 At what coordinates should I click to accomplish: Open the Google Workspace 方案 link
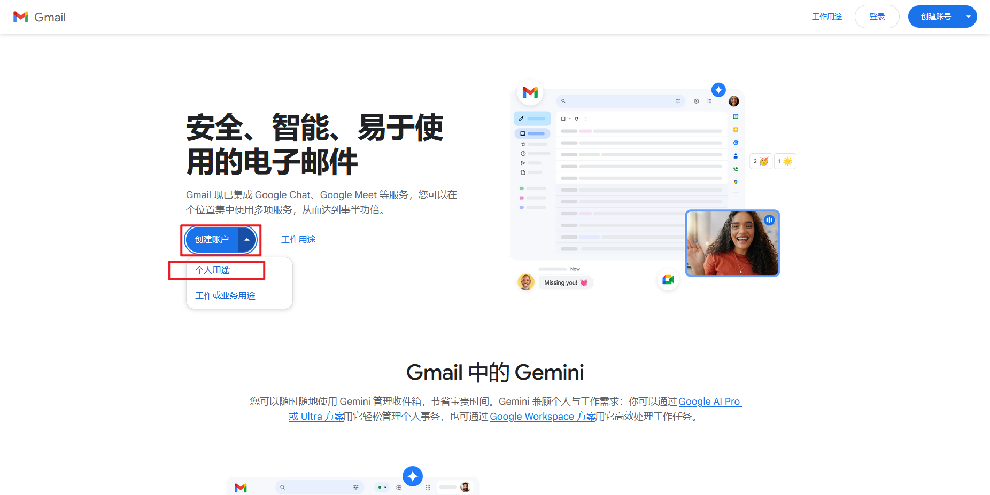(x=542, y=417)
